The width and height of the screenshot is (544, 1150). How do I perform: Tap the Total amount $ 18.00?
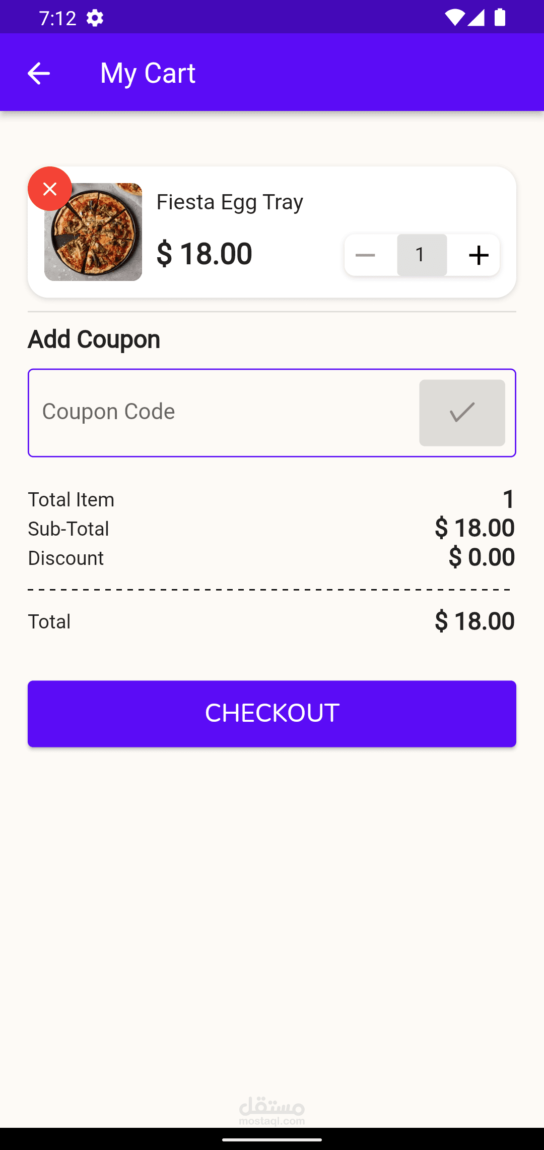point(474,621)
